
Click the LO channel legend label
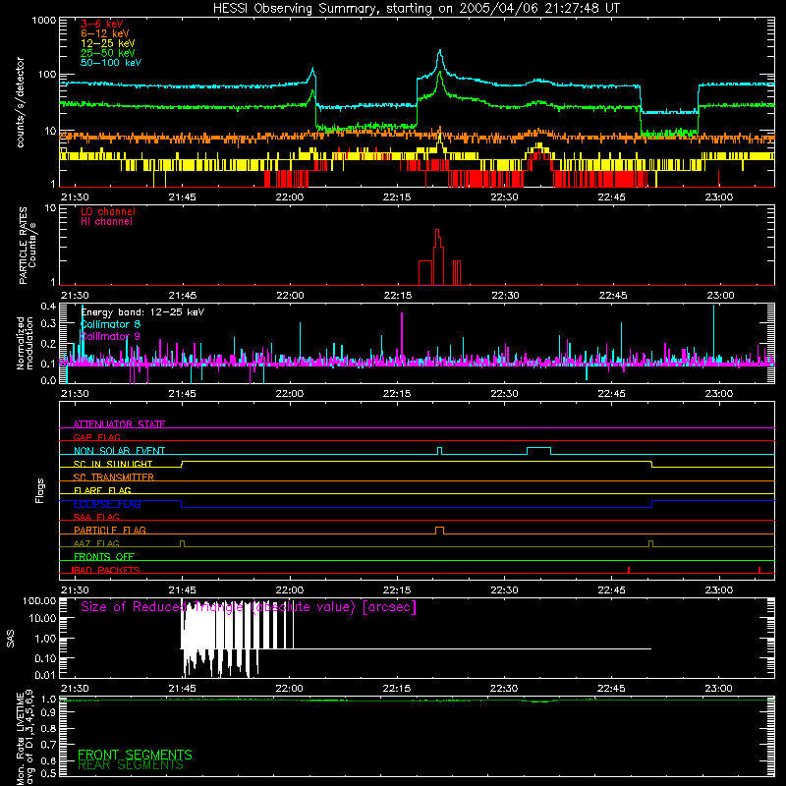pos(108,211)
